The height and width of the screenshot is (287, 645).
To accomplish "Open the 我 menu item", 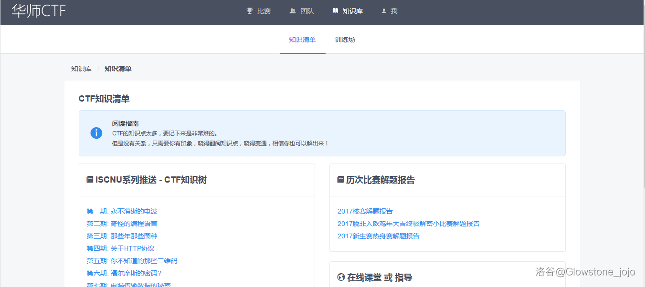I will pyautogui.click(x=389, y=10).
